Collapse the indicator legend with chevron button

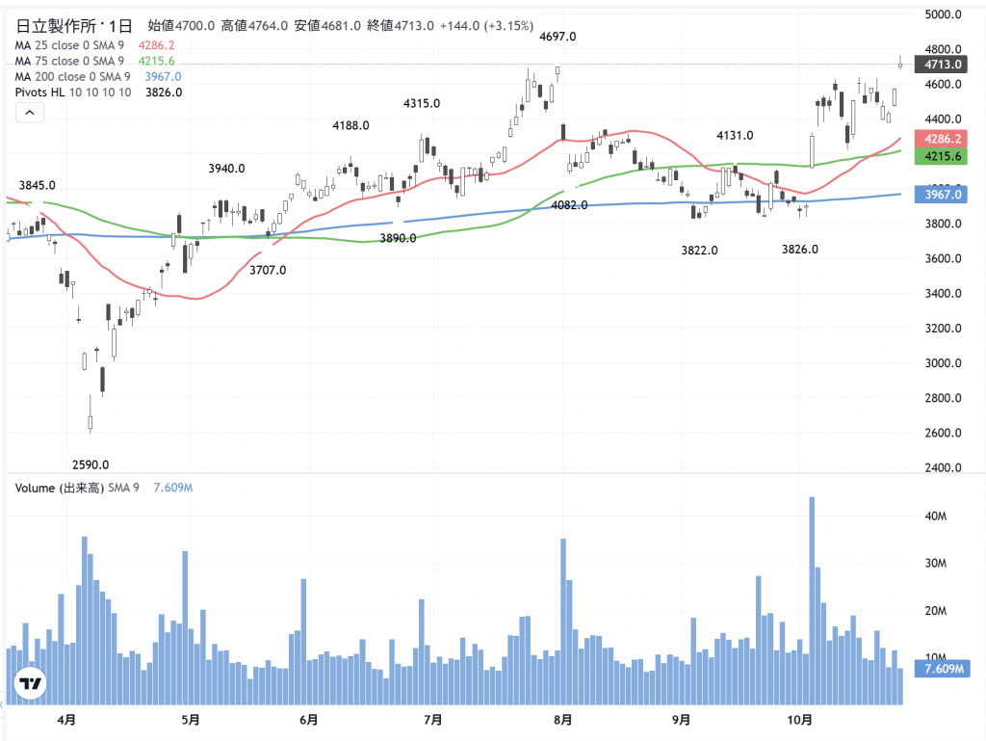point(29,114)
